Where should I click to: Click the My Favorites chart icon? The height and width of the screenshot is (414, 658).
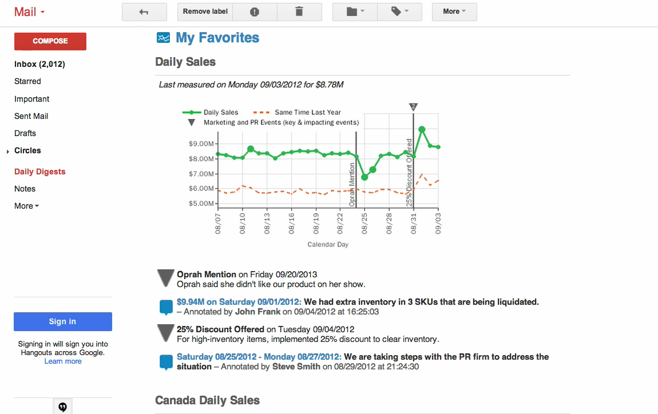point(163,38)
